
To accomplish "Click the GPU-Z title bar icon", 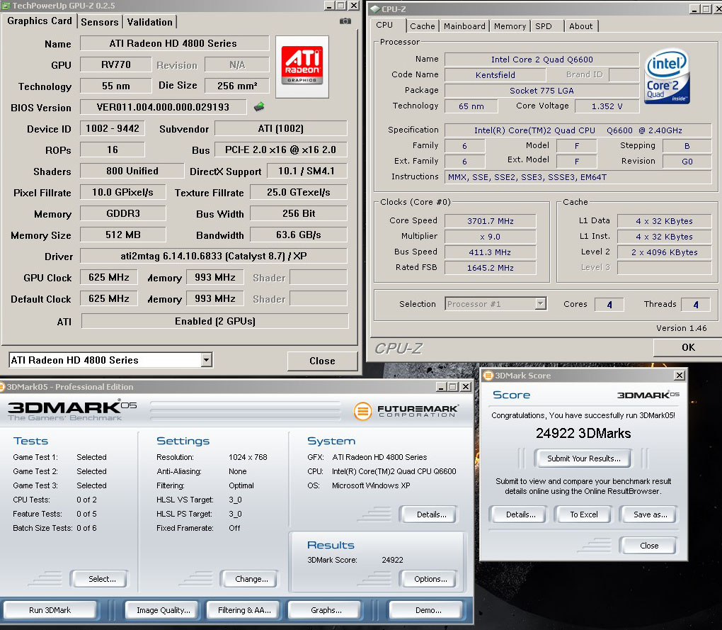I will [x=6, y=6].
